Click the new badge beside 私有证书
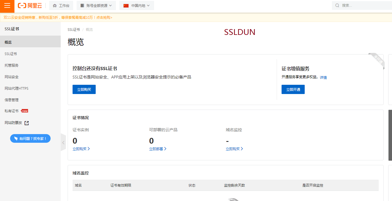392x201 pixels. [25, 111]
